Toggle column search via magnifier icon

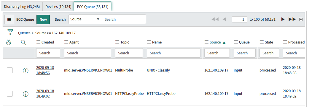pos(23,42)
